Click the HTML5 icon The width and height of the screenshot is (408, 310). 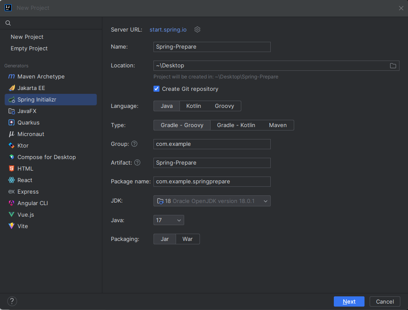tap(12, 169)
